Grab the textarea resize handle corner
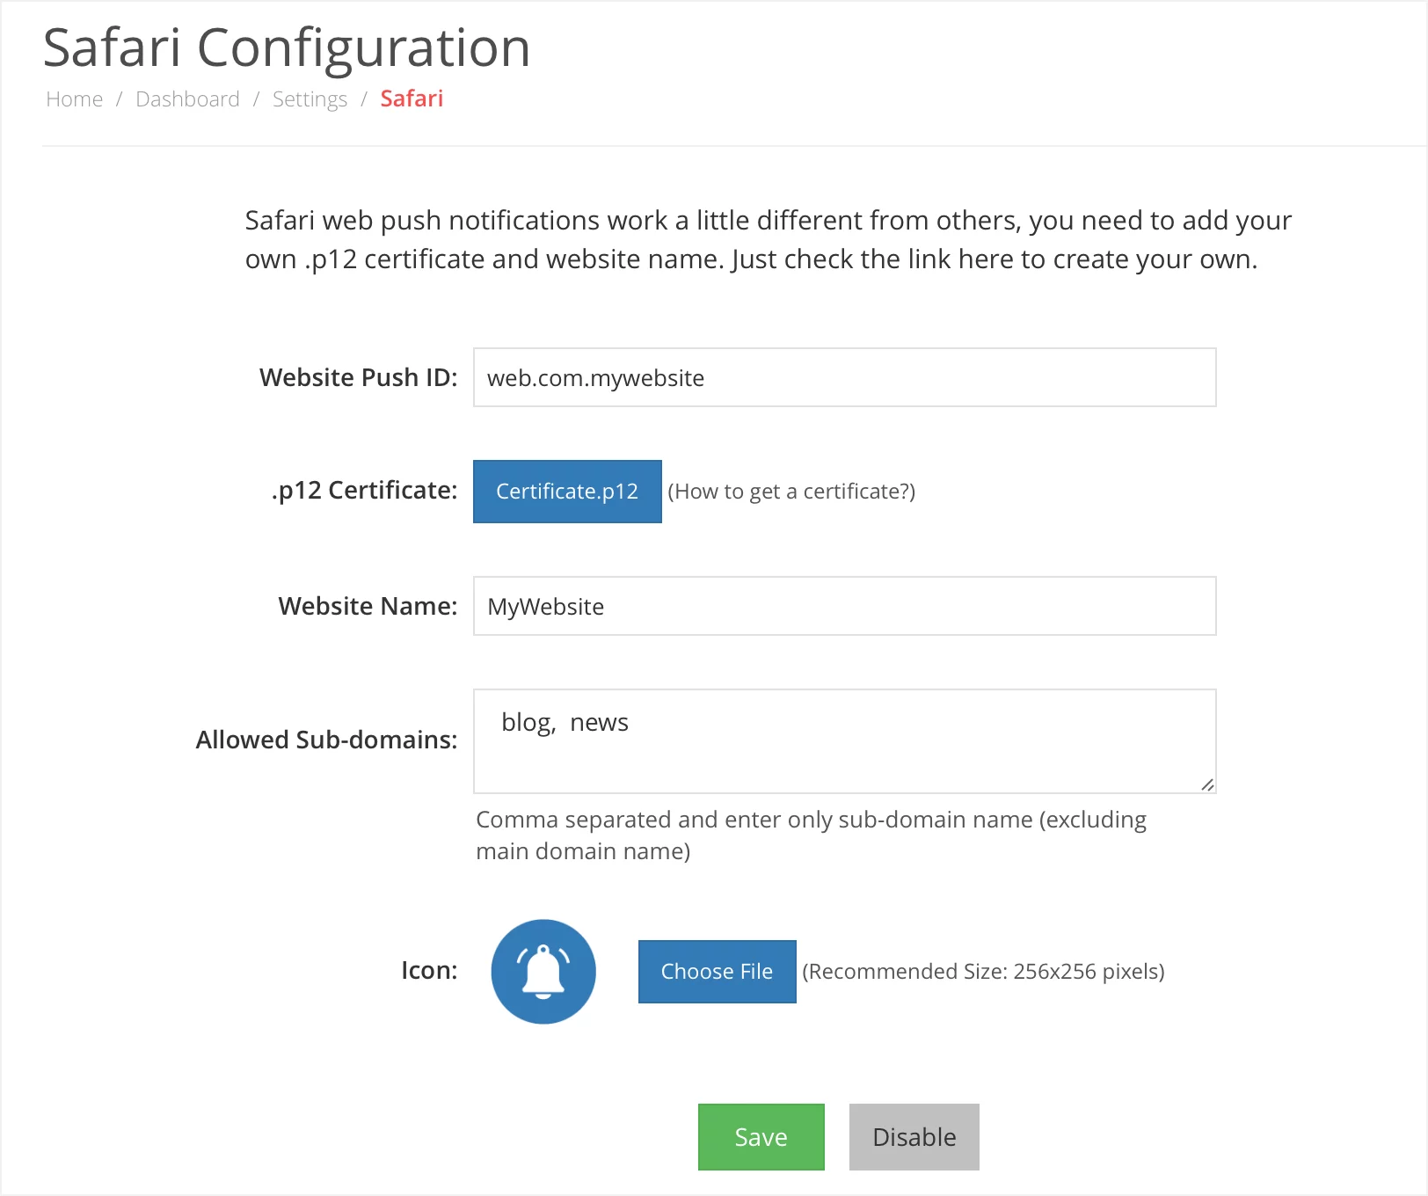This screenshot has width=1428, height=1196. (x=1207, y=784)
